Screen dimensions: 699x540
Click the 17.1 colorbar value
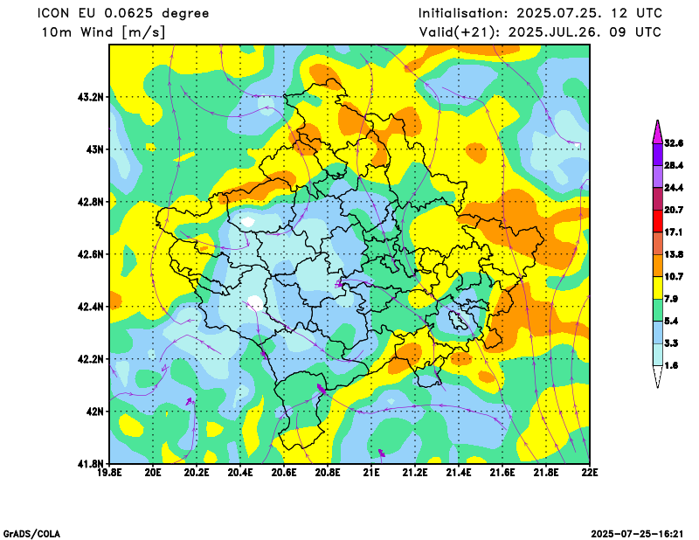(674, 232)
